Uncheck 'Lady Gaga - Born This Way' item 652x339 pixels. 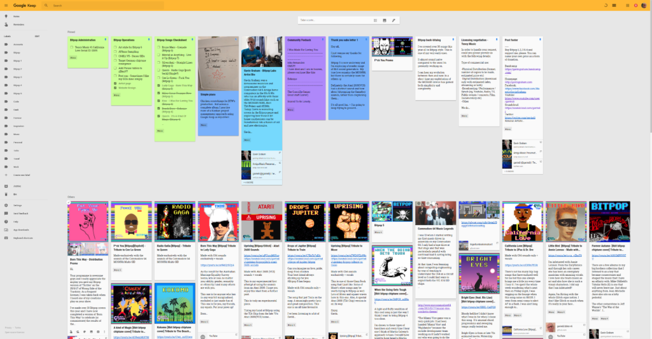[x=159, y=85]
